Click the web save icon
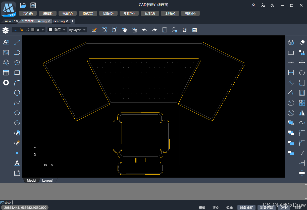Viewport: 307px width, 210px height. (x=33, y=5)
